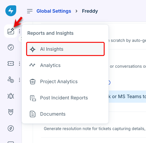Expand the three-dot menu beside the reports icon
Viewport: 146px width, 143px height.
[20, 31]
